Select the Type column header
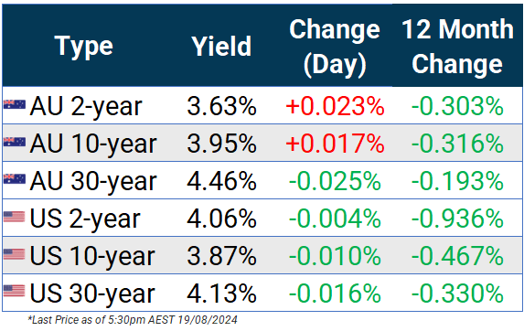Screen dimensions: 524x331 click(84, 48)
